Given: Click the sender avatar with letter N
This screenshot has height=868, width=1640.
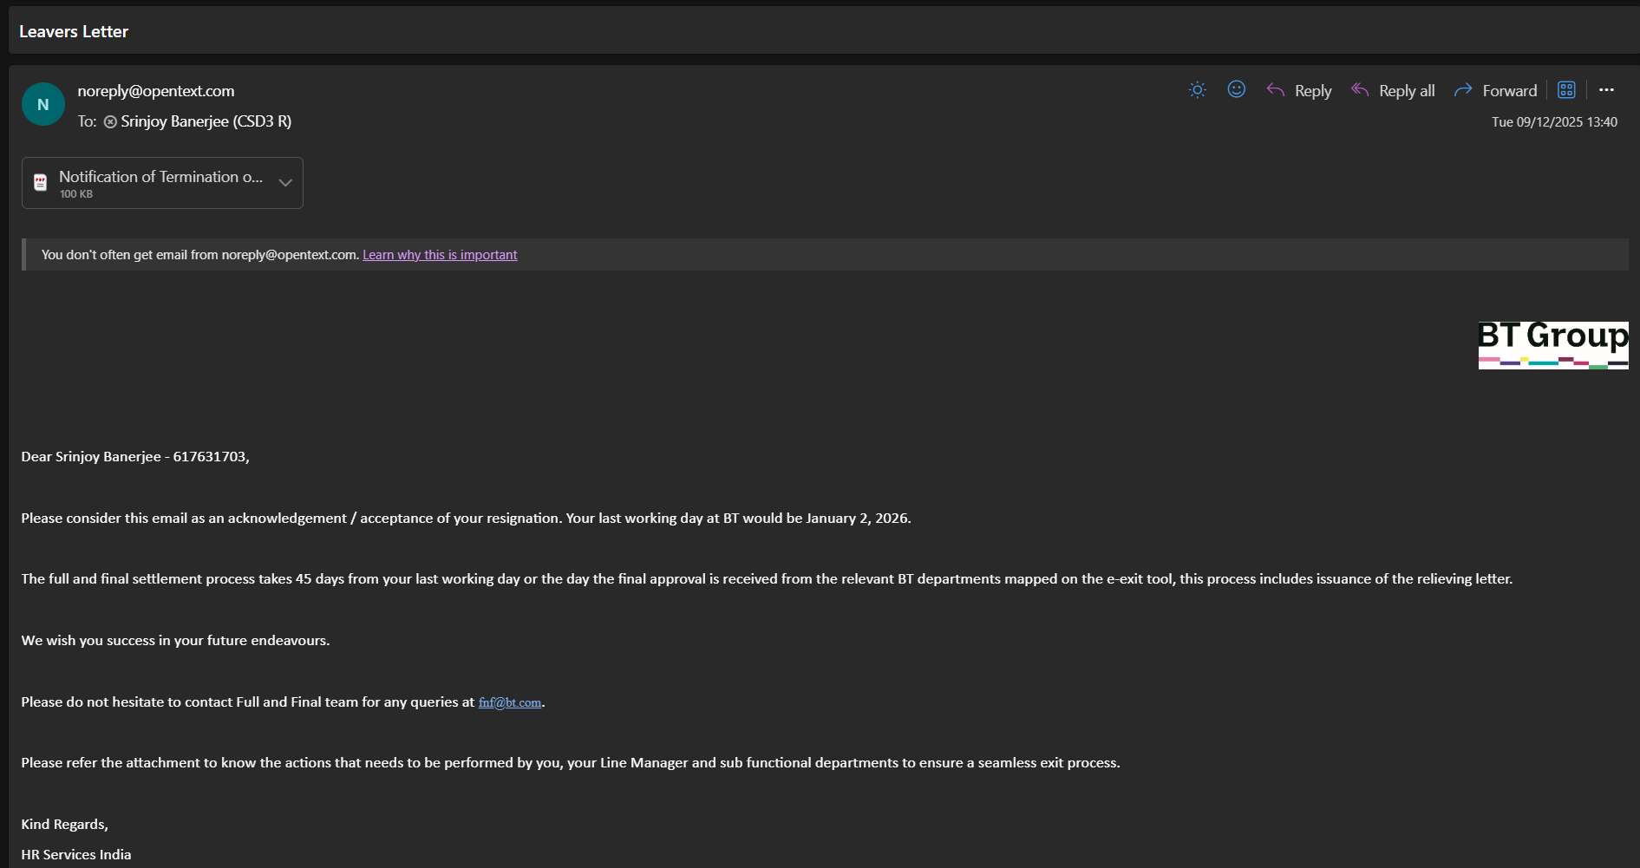Looking at the screenshot, I should (x=43, y=105).
